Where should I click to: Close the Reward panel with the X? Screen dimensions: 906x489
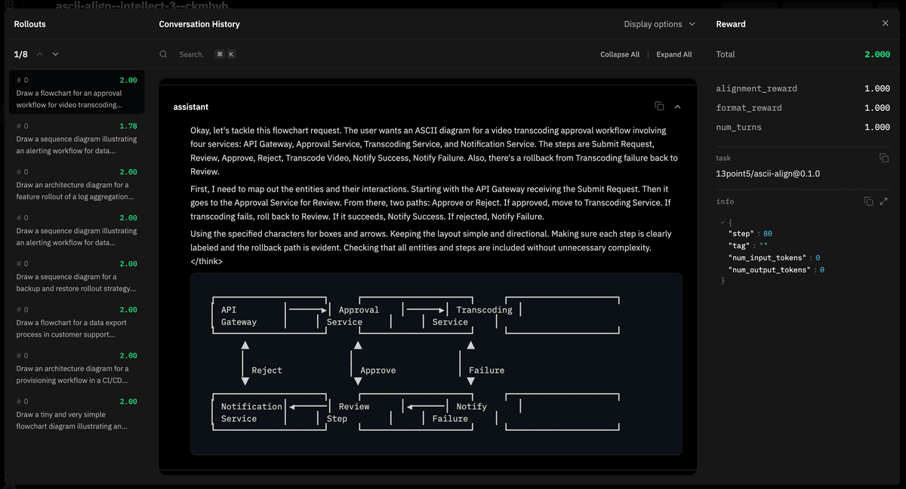tap(885, 23)
